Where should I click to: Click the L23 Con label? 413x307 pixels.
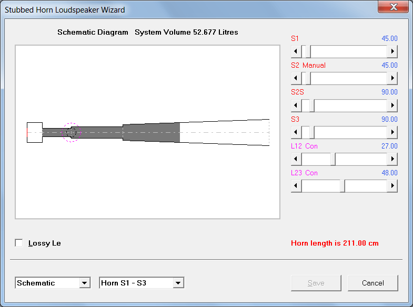click(x=304, y=173)
